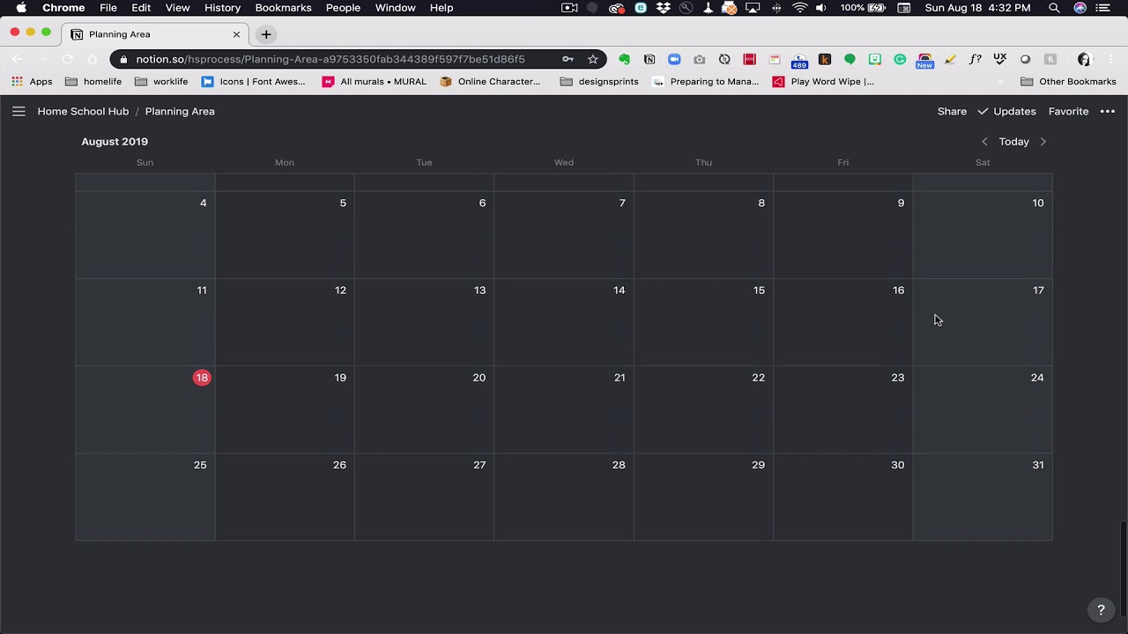
Task: Open the Bookmarks menu in Chrome
Action: [283, 8]
